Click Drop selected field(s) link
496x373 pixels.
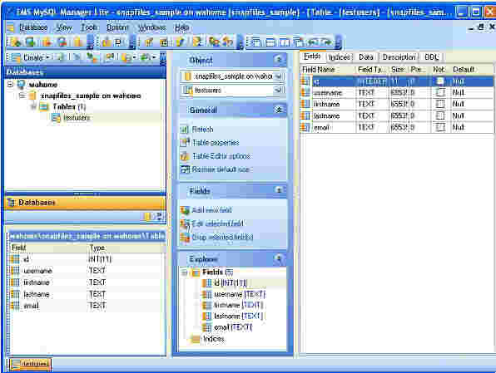tap(222, 238)
